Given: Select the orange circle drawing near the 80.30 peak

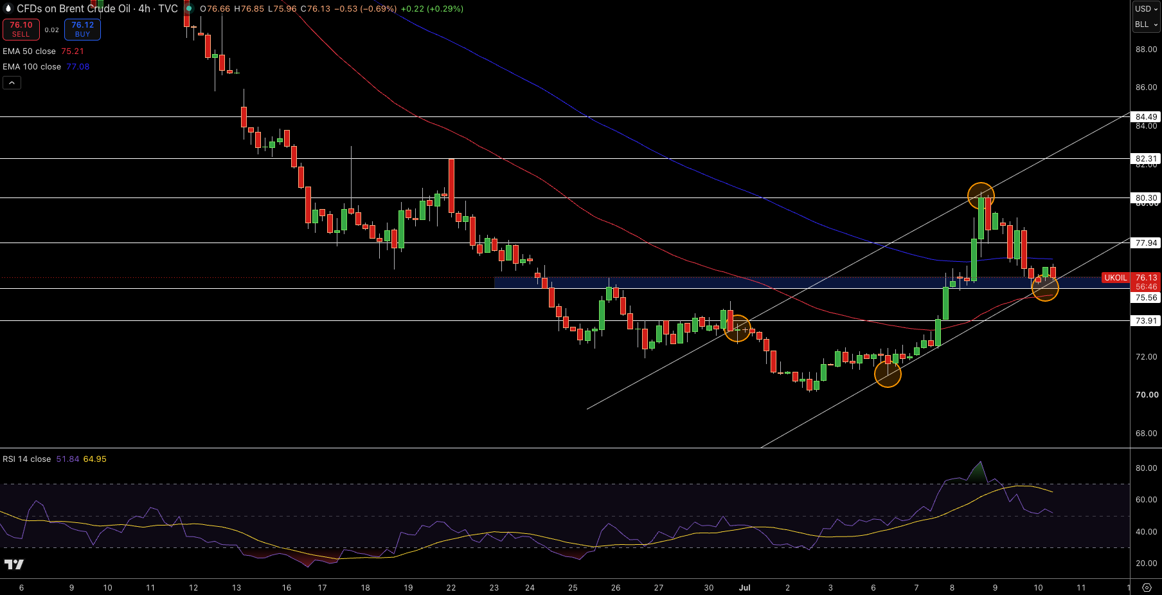Looking at the screenshot, I should coord(981,196).
